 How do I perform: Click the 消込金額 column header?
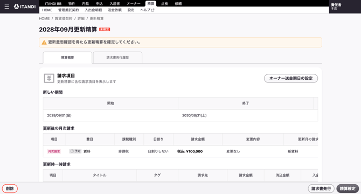[x=282, y=175]
